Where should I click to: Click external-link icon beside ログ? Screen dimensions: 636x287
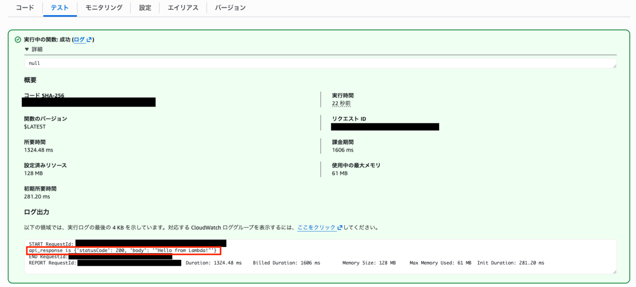tap(89, 40)
